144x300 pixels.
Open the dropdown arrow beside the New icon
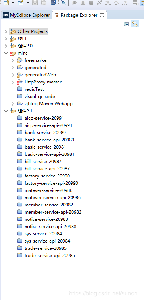tap(13, 3)
